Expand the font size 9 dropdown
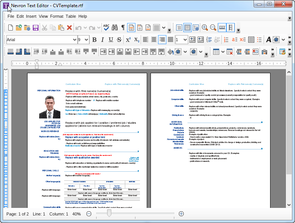Image resolution: width=295 pixels, height=223 pixels. [x=86, y=40]
